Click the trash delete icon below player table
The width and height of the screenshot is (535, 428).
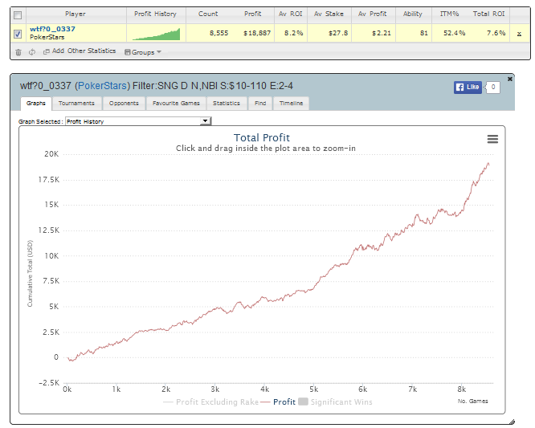pos(18,52)
